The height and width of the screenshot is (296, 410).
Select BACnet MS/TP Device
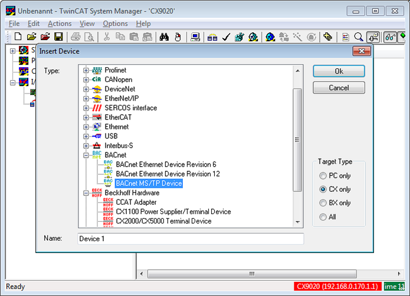click(149, 184)
